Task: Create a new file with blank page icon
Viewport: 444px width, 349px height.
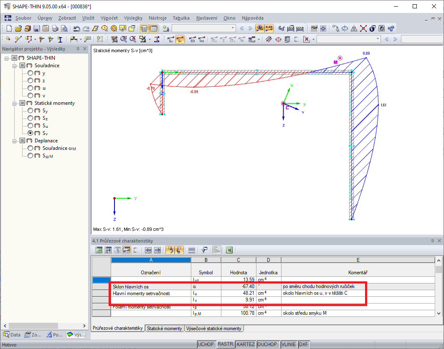Action: click(9, 28)
